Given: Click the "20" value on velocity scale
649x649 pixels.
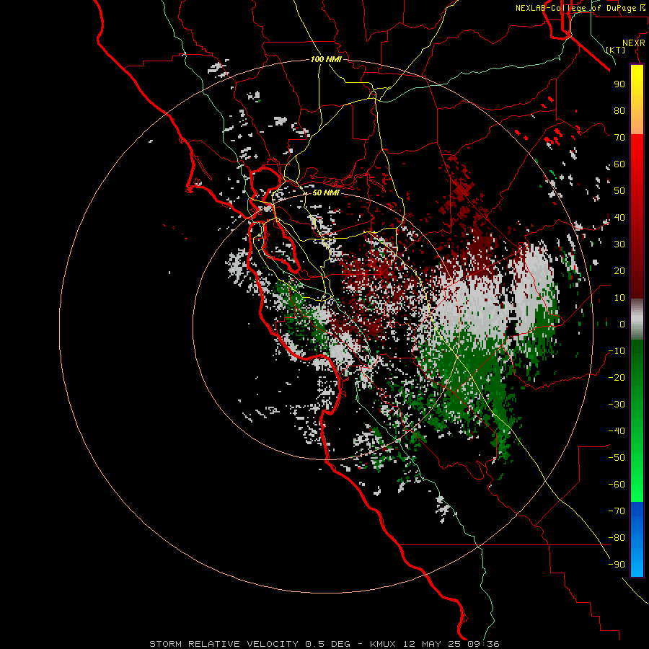Looking at the screenshot, I should coord(619,270).
